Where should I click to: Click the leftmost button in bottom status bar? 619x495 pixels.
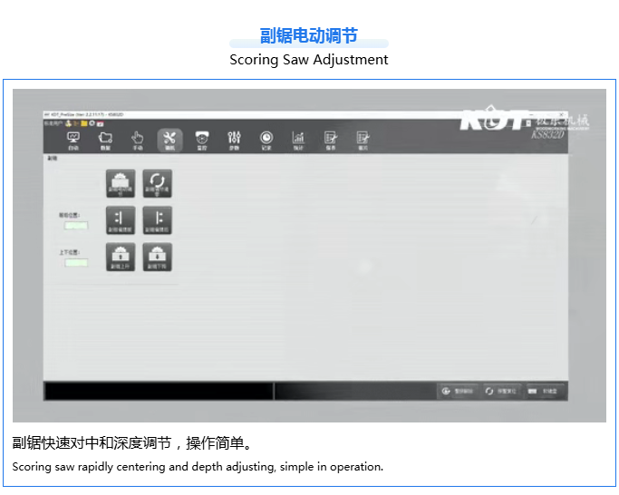[x=458, y=391]
